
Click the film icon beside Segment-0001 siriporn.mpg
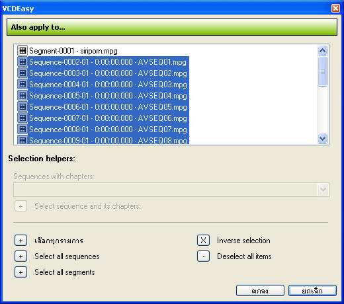22,51
